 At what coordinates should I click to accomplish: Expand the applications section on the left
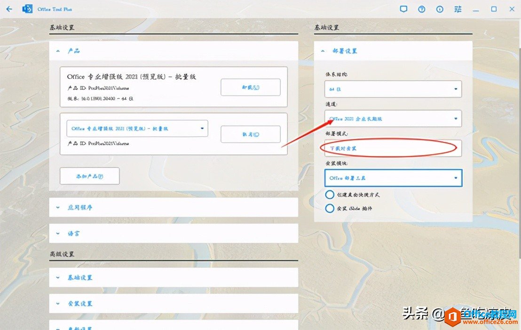click(x=174, y=207)
